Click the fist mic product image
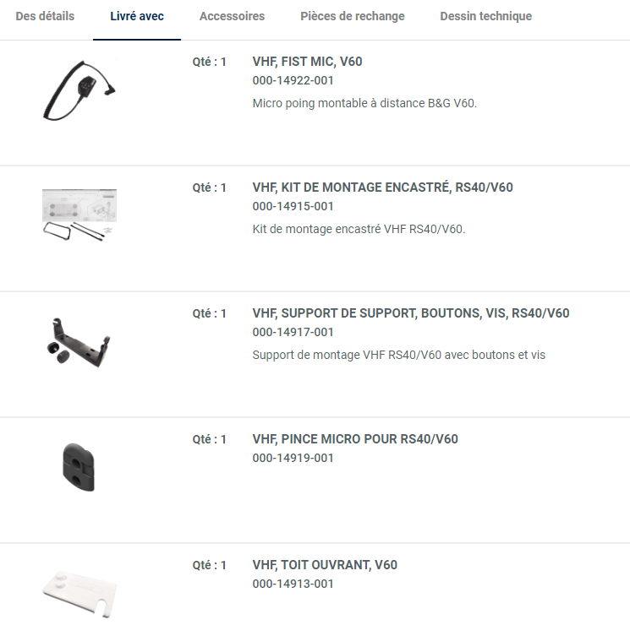This screenshot has height=636, width=630. (x=79, y=88)
